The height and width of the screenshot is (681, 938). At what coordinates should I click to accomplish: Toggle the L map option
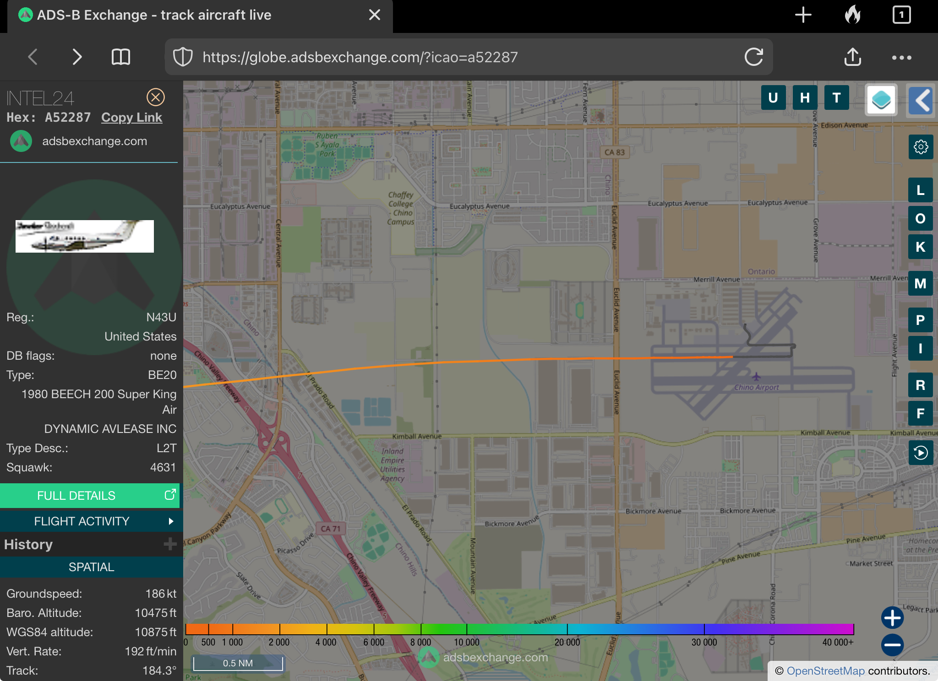pyautogui.click(x=921, y=190)
